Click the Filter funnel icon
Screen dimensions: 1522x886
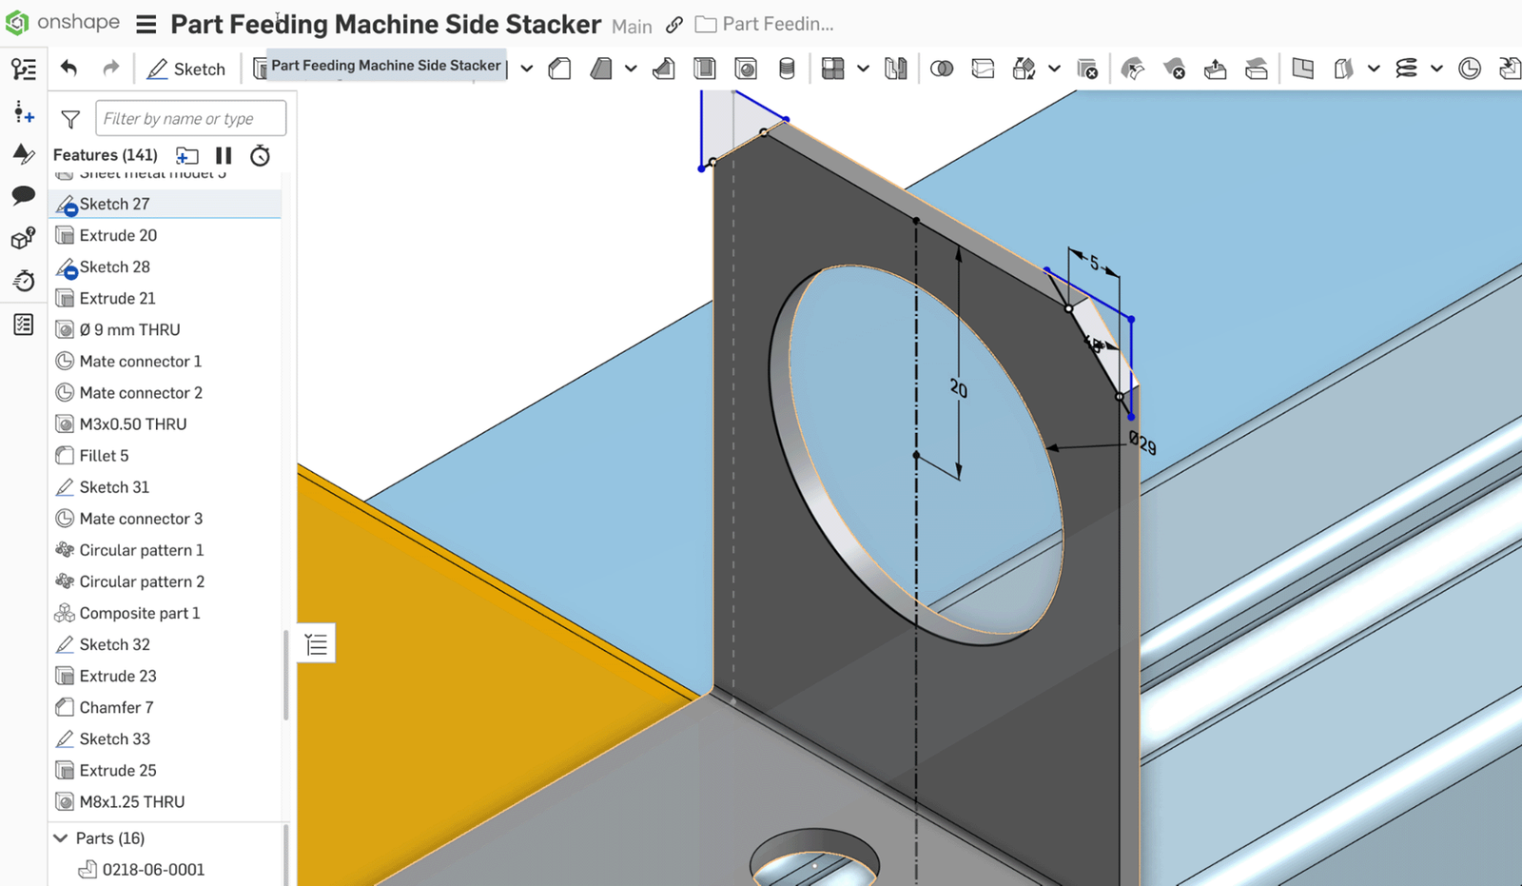click(x=70, y=119)
